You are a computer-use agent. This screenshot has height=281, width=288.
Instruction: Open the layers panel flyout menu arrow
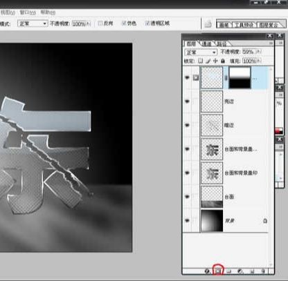(x=271, y=43)
